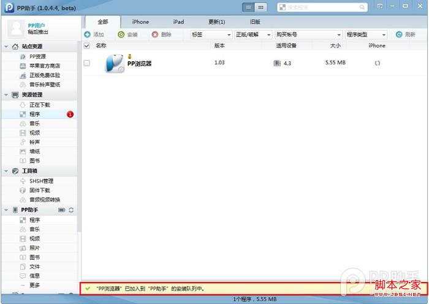Screen dimensions: 429x304
Task: Click 稍后推出 link under the username
Action: 38,32
